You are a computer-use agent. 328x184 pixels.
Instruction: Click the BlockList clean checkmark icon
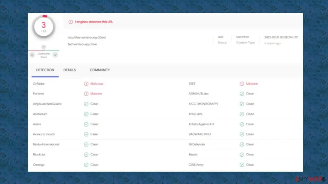86,155
